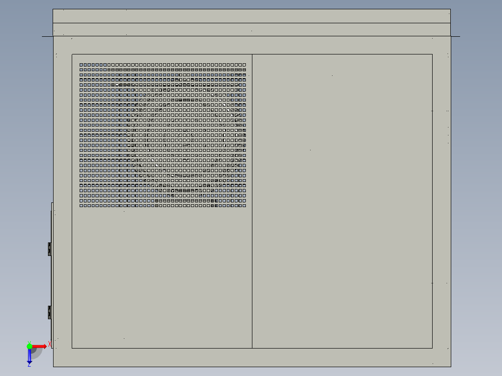
Task: Click the flange line protruding at the cabinet's right
Action: pos(455,36)
